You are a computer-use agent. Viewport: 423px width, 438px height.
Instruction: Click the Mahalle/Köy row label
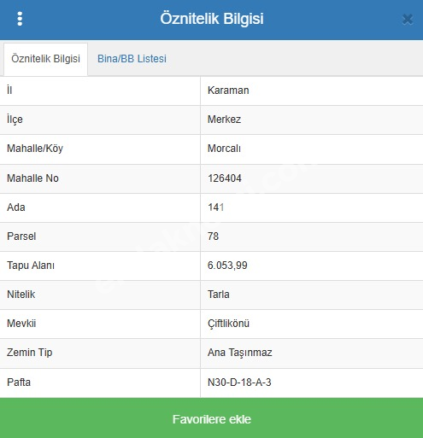click(35, 149)
